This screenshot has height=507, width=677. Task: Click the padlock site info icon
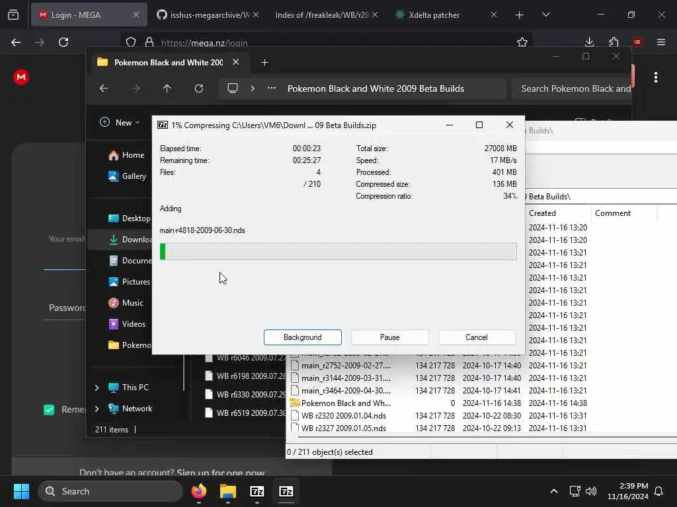point(149,42)
